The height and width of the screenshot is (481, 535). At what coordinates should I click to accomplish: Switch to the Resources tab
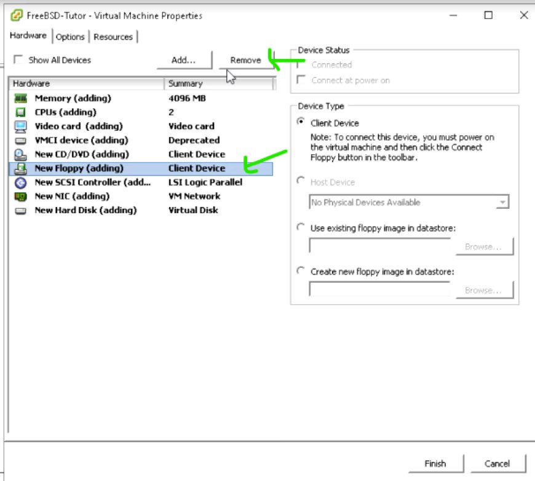pyautogui.click(x=113, y=37)
